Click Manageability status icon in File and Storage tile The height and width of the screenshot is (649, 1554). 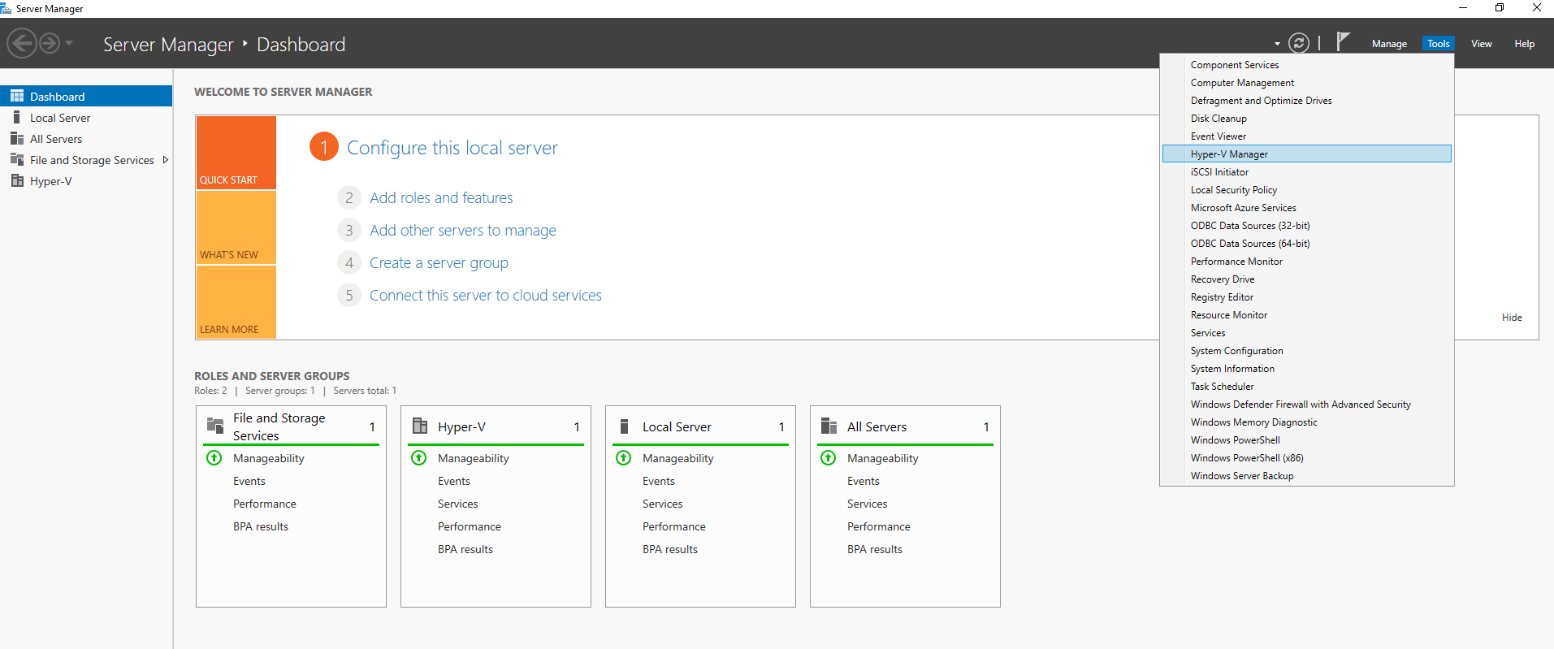point(214,458)
